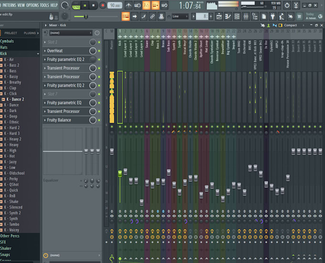Open the plugin picker plug icon
Viewport: 325px width, 263px height.
click(272, 17)
